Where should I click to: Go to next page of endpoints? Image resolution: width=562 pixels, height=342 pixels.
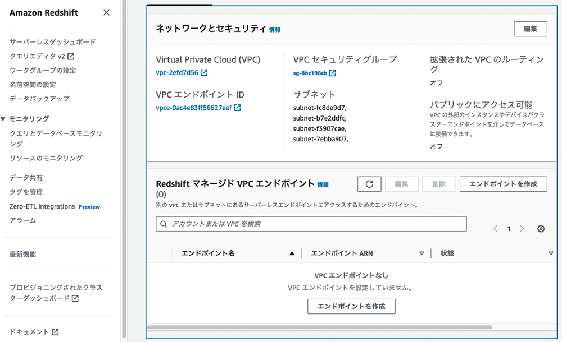[x=522, y=229]
